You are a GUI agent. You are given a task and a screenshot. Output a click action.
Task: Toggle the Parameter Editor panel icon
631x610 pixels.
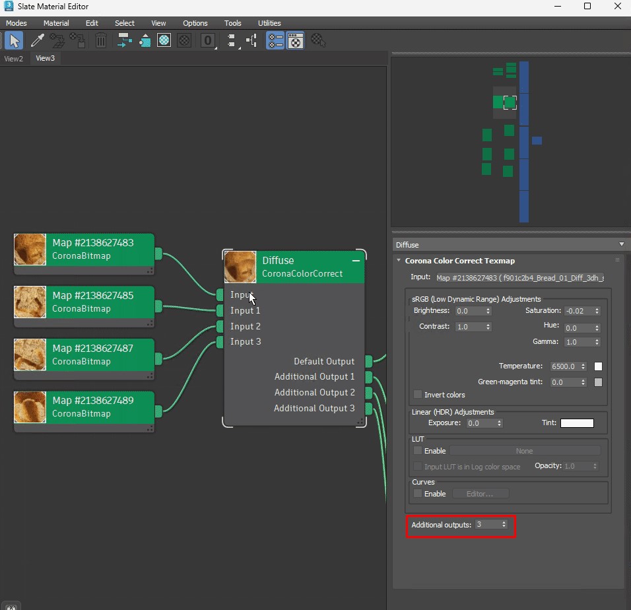pos(296,41)
